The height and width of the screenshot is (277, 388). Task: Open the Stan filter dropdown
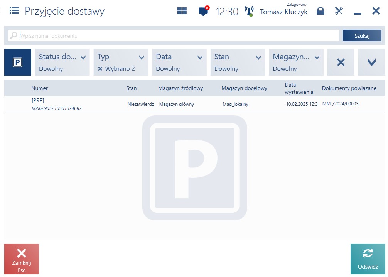[238, 62]
